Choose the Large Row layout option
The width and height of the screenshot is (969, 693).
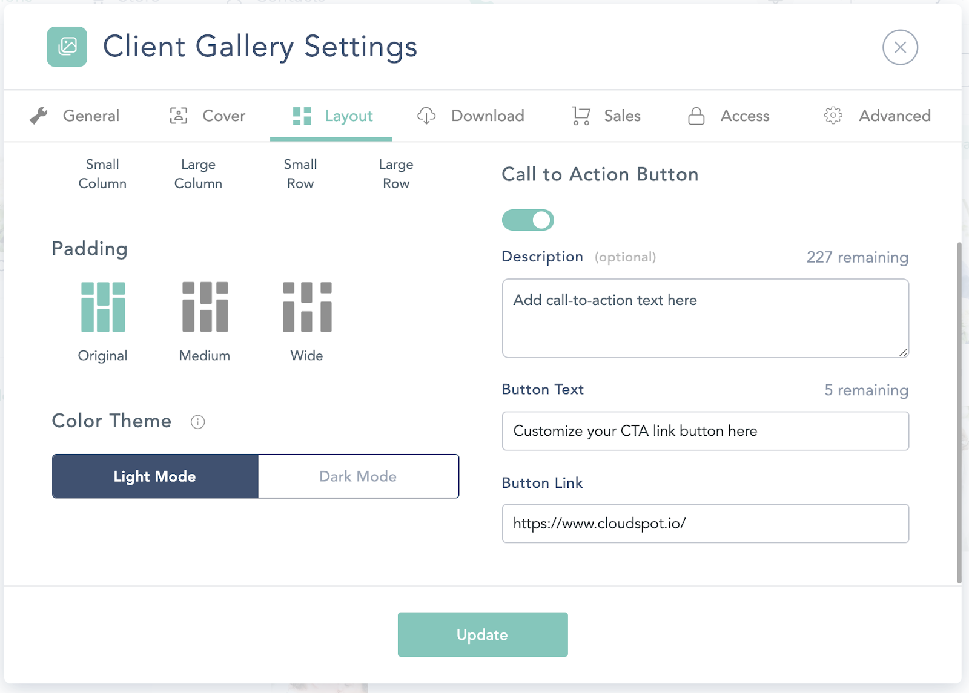tap(396, 174)
